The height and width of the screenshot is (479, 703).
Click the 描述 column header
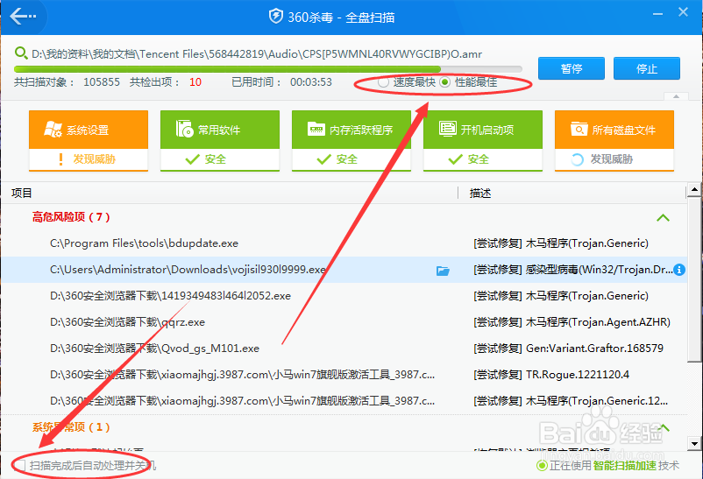pyautogui.click(x=480, y=194)
